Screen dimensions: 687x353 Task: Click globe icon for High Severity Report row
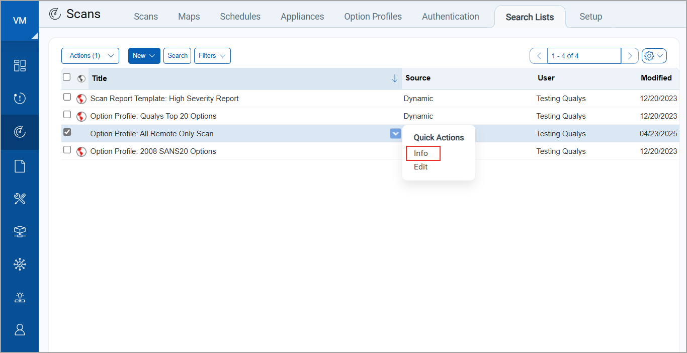pyautogui.click(x=81, y=99)
